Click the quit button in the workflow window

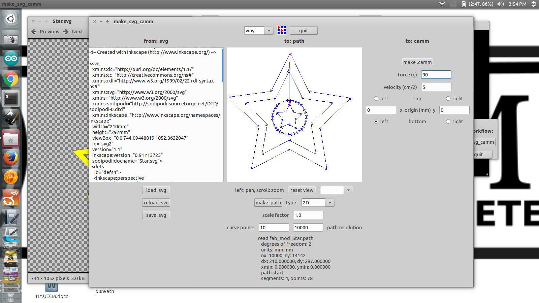pos(482,155)
